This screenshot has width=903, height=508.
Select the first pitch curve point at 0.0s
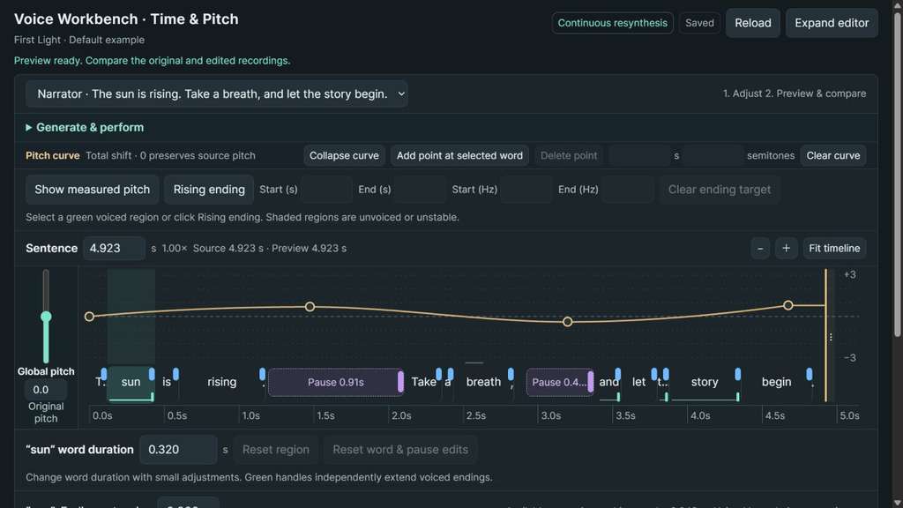point(89,317)
